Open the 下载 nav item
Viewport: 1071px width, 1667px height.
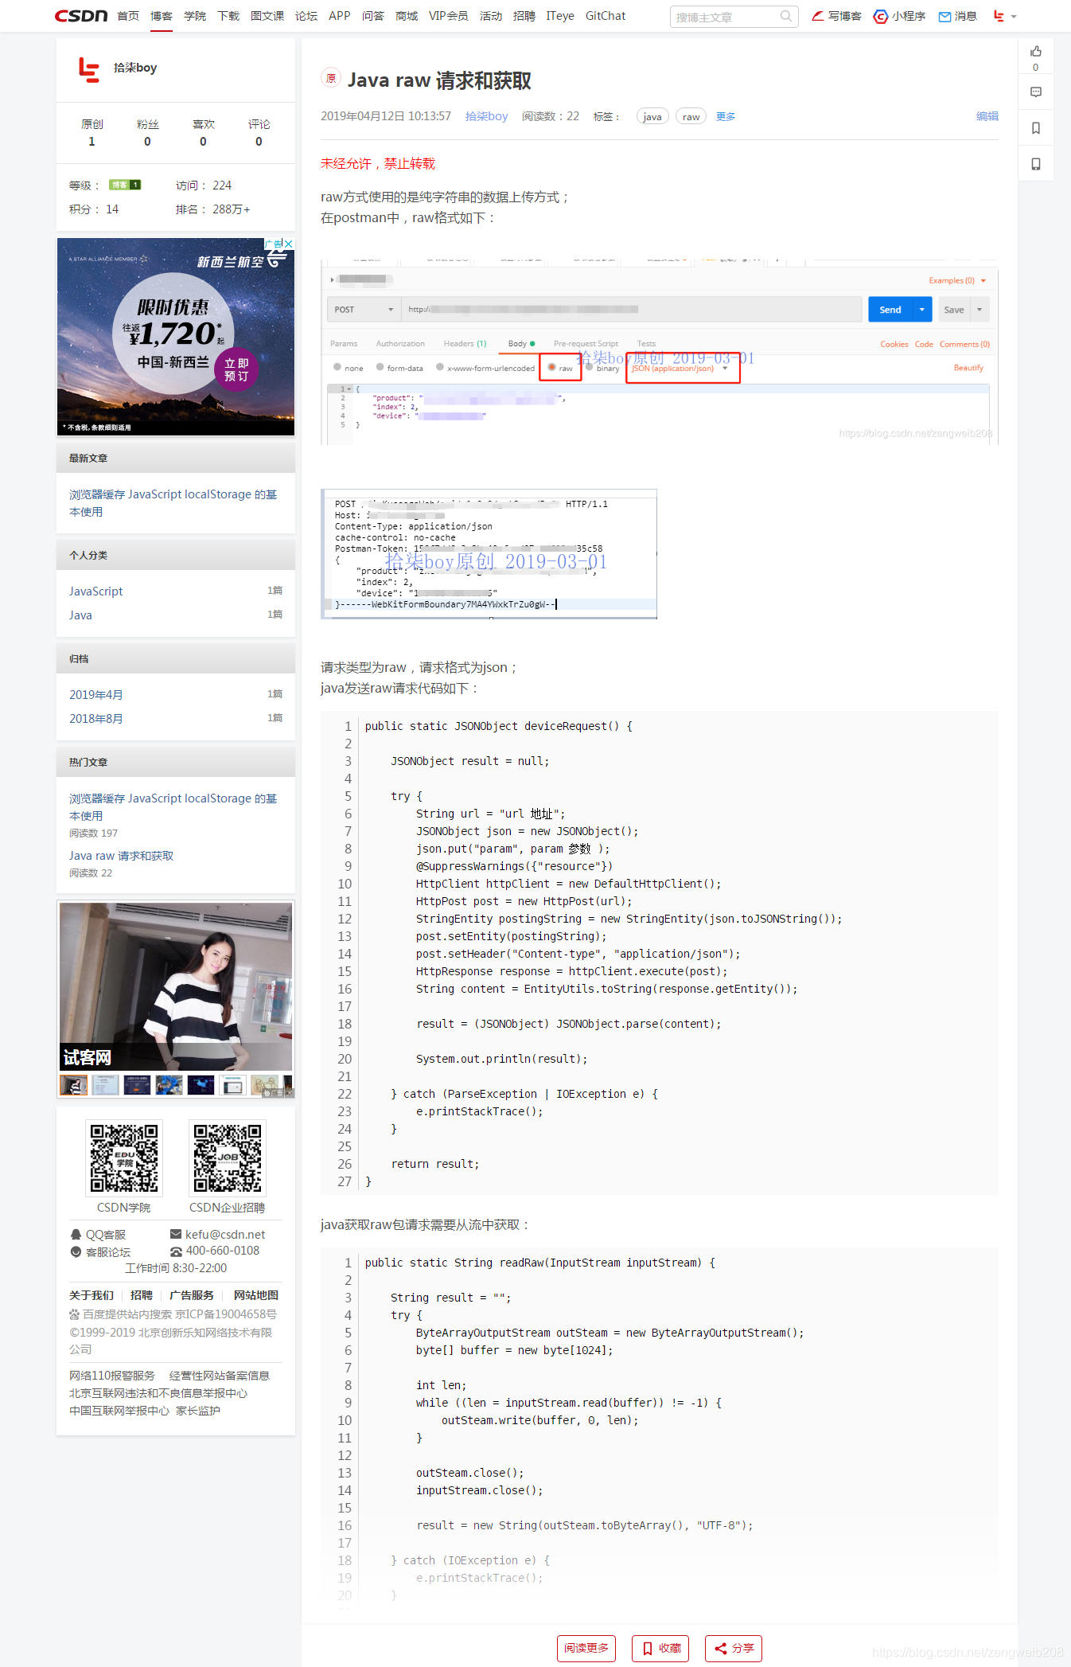(228, 16)
